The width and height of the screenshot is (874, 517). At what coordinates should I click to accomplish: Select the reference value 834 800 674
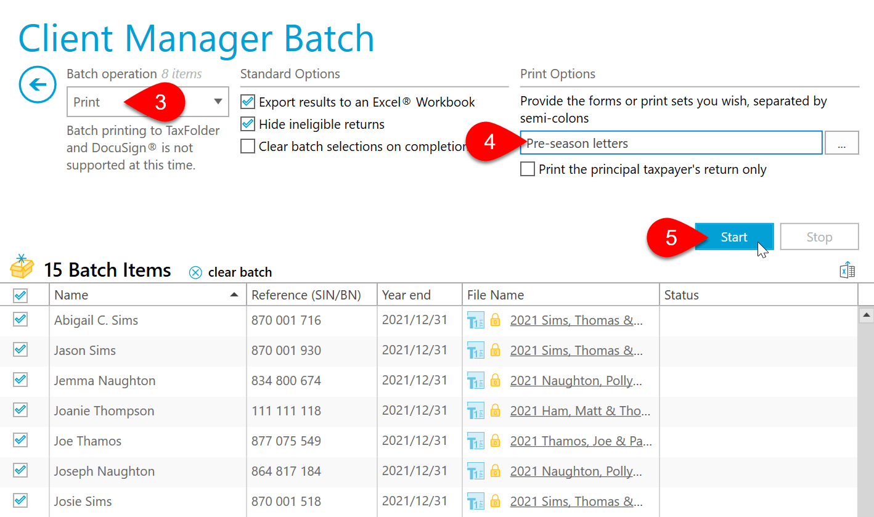point(286,381)
